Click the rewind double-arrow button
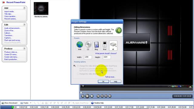Image resolution: width=194 pixels, height=109 pixels. pyautogui.click(x=102, y=96)
